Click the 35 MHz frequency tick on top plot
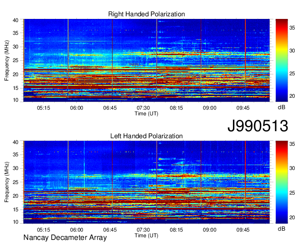Image resolution: width=300 pixels, height=243 pixels. [16, 33]
